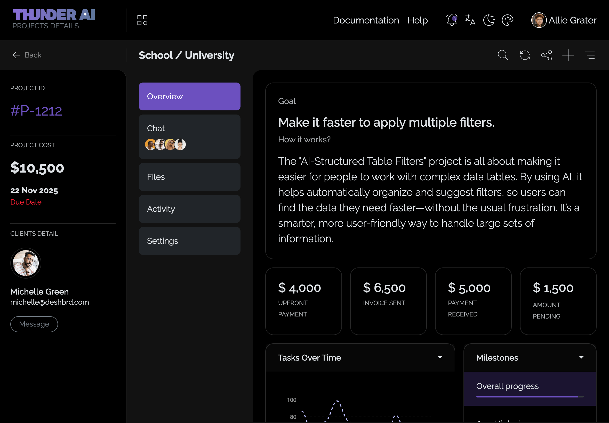Switch to the Activity tab
609x423 pixels.
(x=190, y=209)
